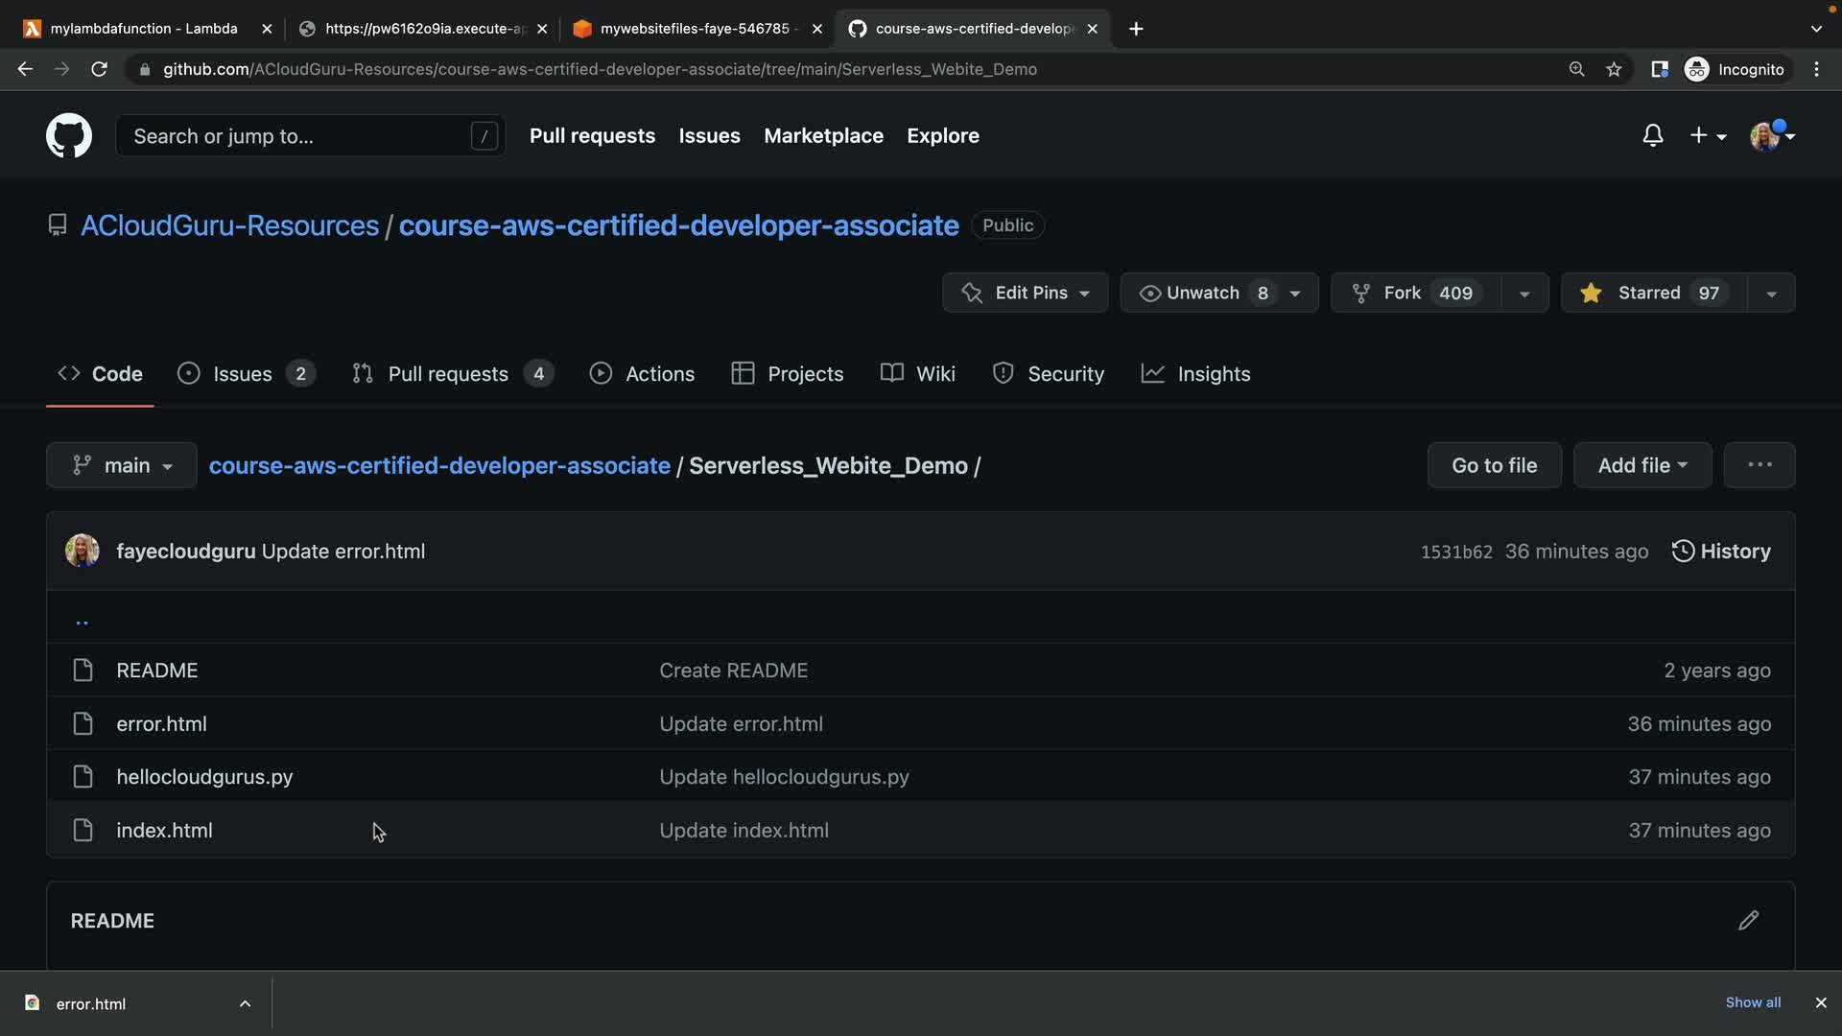
Task: Expand the main branch dropdown
Action: coord(122,465)
